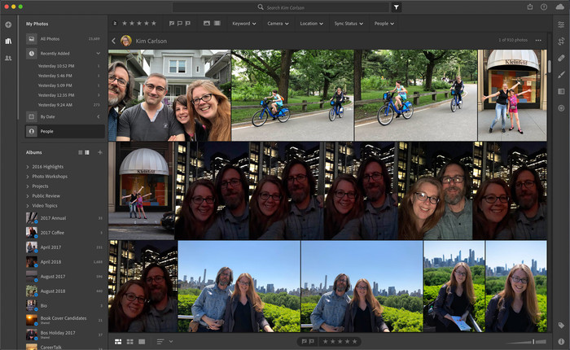Open the Keyword filter dropdown
Screen dimensions: 570x350
pyautogui.click(x=243, y=24)
